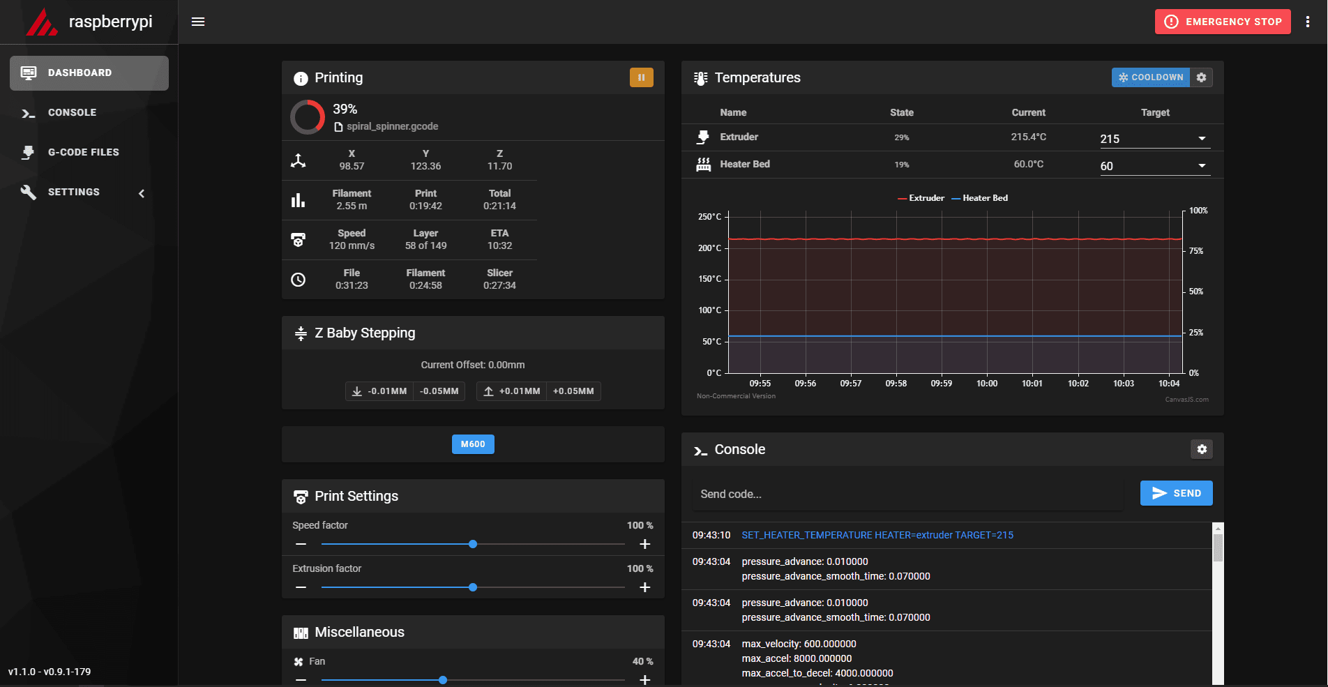The width and height of the screenshot is (1328, 687).
Task: Raise Z offset by 0.05mm
Action: [x=573, y=391]
